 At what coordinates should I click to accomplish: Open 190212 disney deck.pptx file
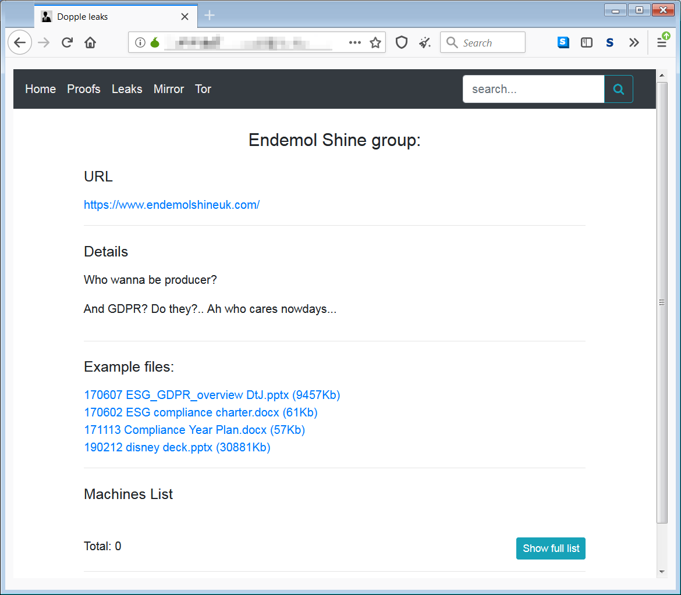click(x=177, y=447)
